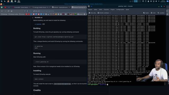
Task: Go to the Firefox home page
Action: point(12,11)
